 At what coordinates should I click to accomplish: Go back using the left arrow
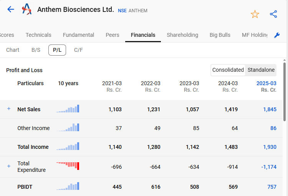11,9
